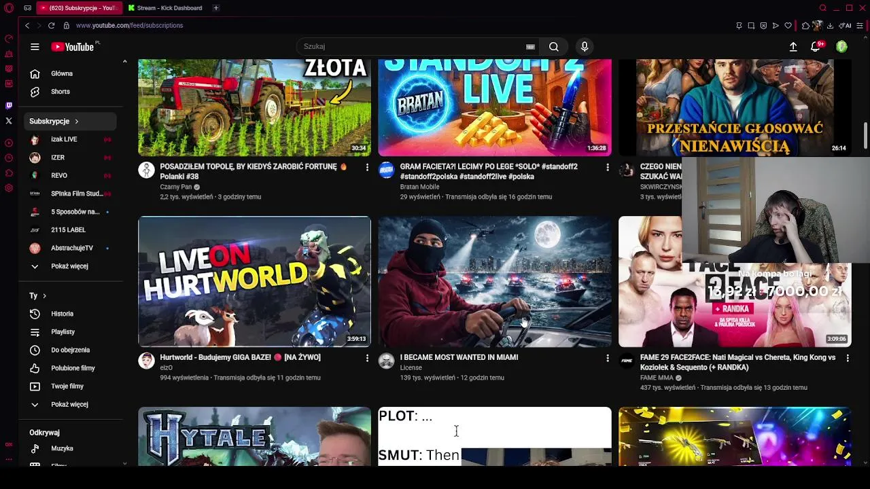Open X (Twitter) in the Opera sidebar

tap(9, 121)
